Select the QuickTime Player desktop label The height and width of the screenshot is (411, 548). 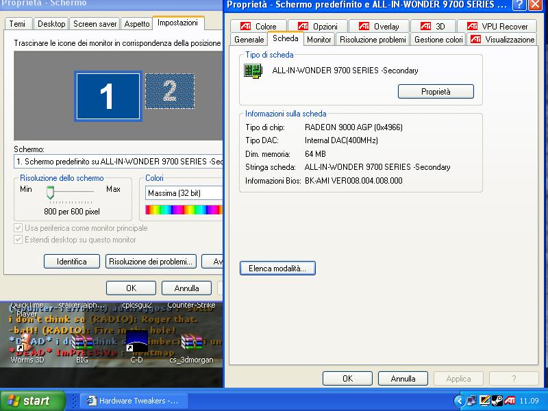[27, 310]
